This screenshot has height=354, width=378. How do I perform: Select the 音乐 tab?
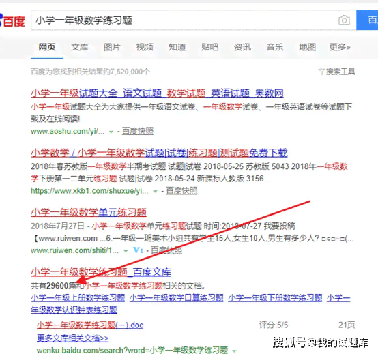(x=275, y=47)
